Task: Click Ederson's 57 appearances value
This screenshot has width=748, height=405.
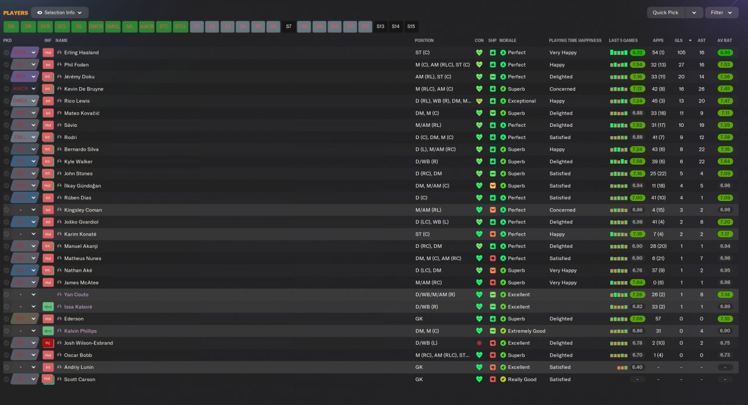Action: pyautogui.click(x=658, y=319)
